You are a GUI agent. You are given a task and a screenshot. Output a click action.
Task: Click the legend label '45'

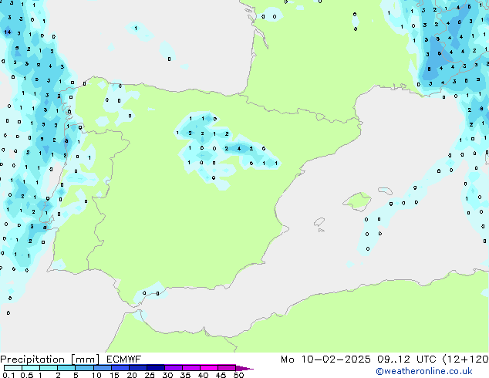[221, 375]
